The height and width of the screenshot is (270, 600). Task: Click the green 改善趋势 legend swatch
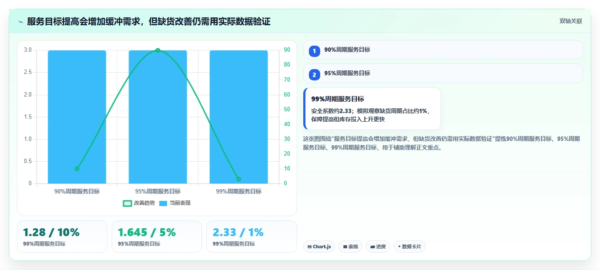[127, 203]
